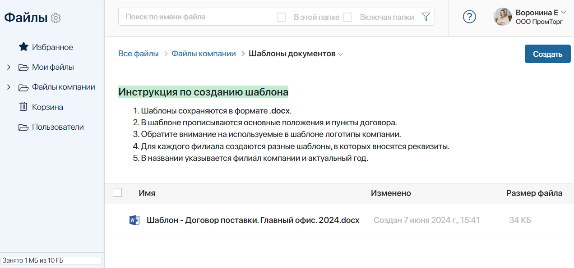
Task: Open file Шаблон - Договор поставки. Главный офис. 2024.docx
Action: tap(253, 220)
